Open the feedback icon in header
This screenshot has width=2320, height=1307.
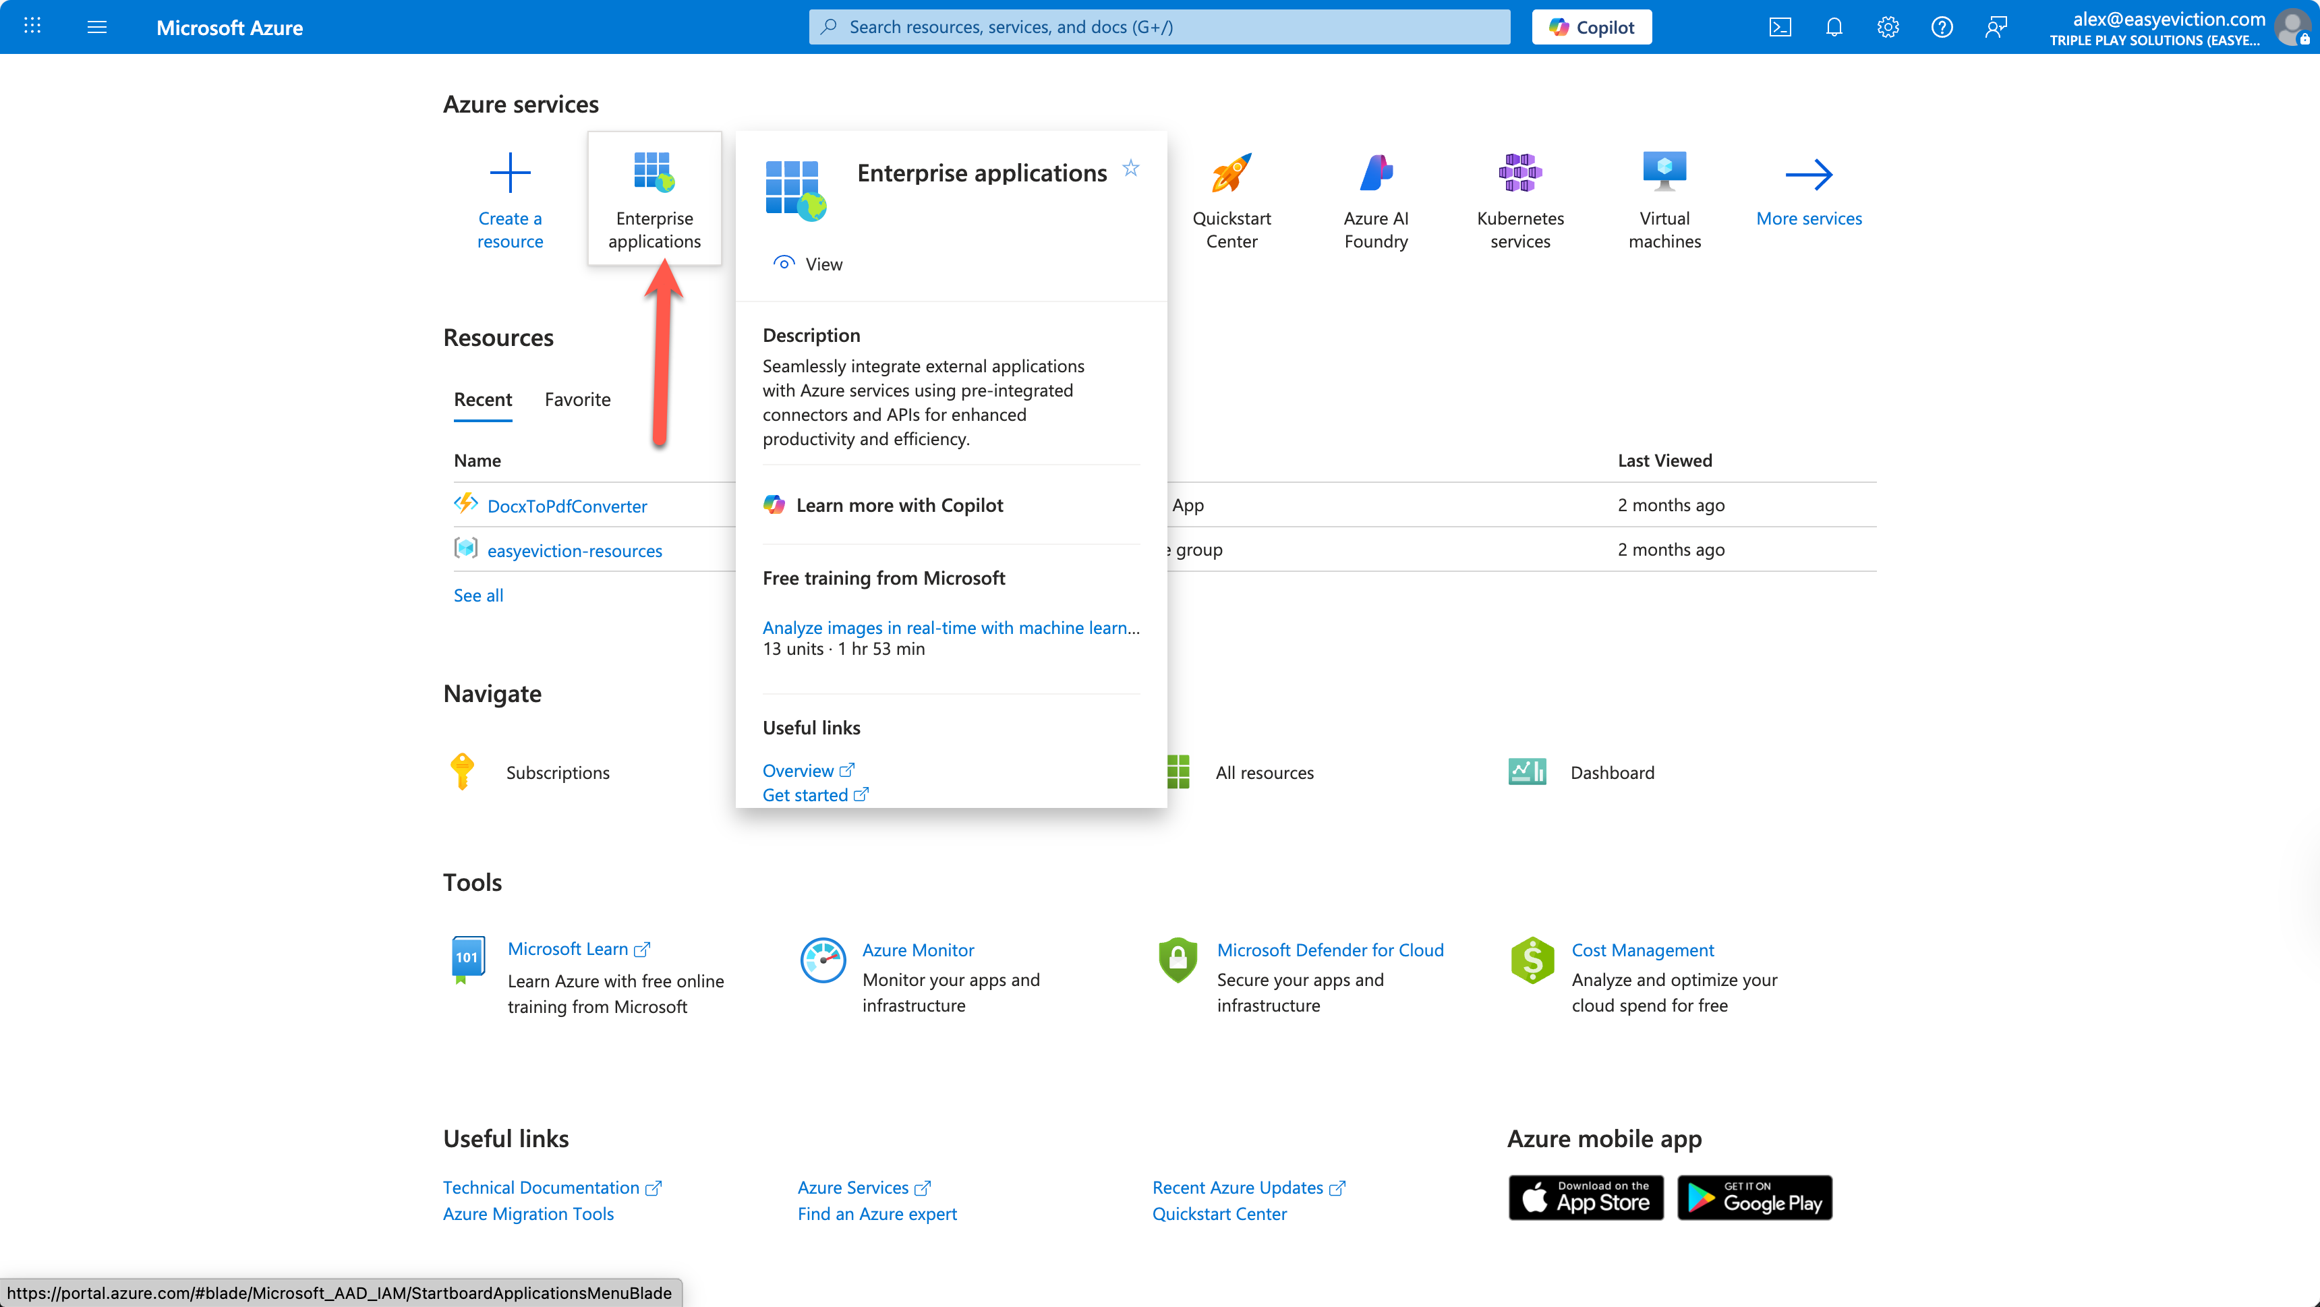pyautogui.click(x=1996, y=27)
